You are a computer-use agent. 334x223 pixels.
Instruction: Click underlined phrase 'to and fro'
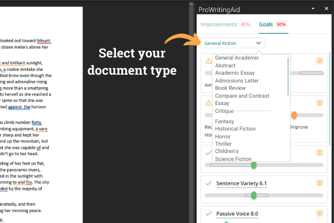[x=22, y=182]
